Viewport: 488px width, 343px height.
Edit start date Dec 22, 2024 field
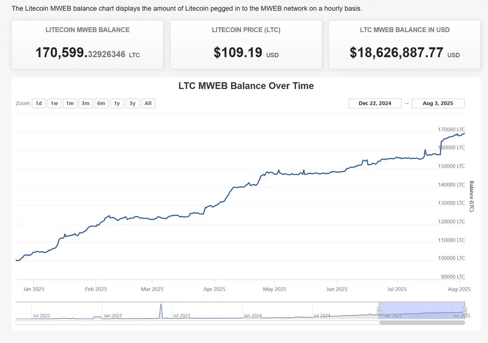[375, 103]
